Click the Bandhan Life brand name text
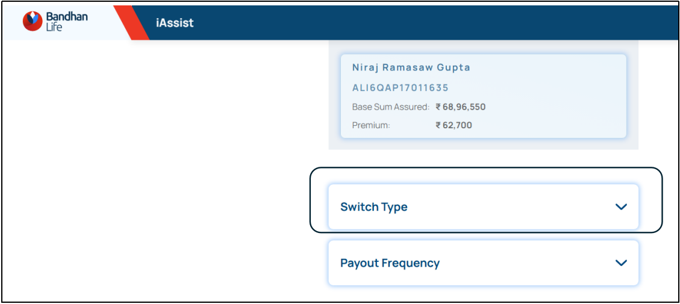680x304 pixels. pos(66,22)
